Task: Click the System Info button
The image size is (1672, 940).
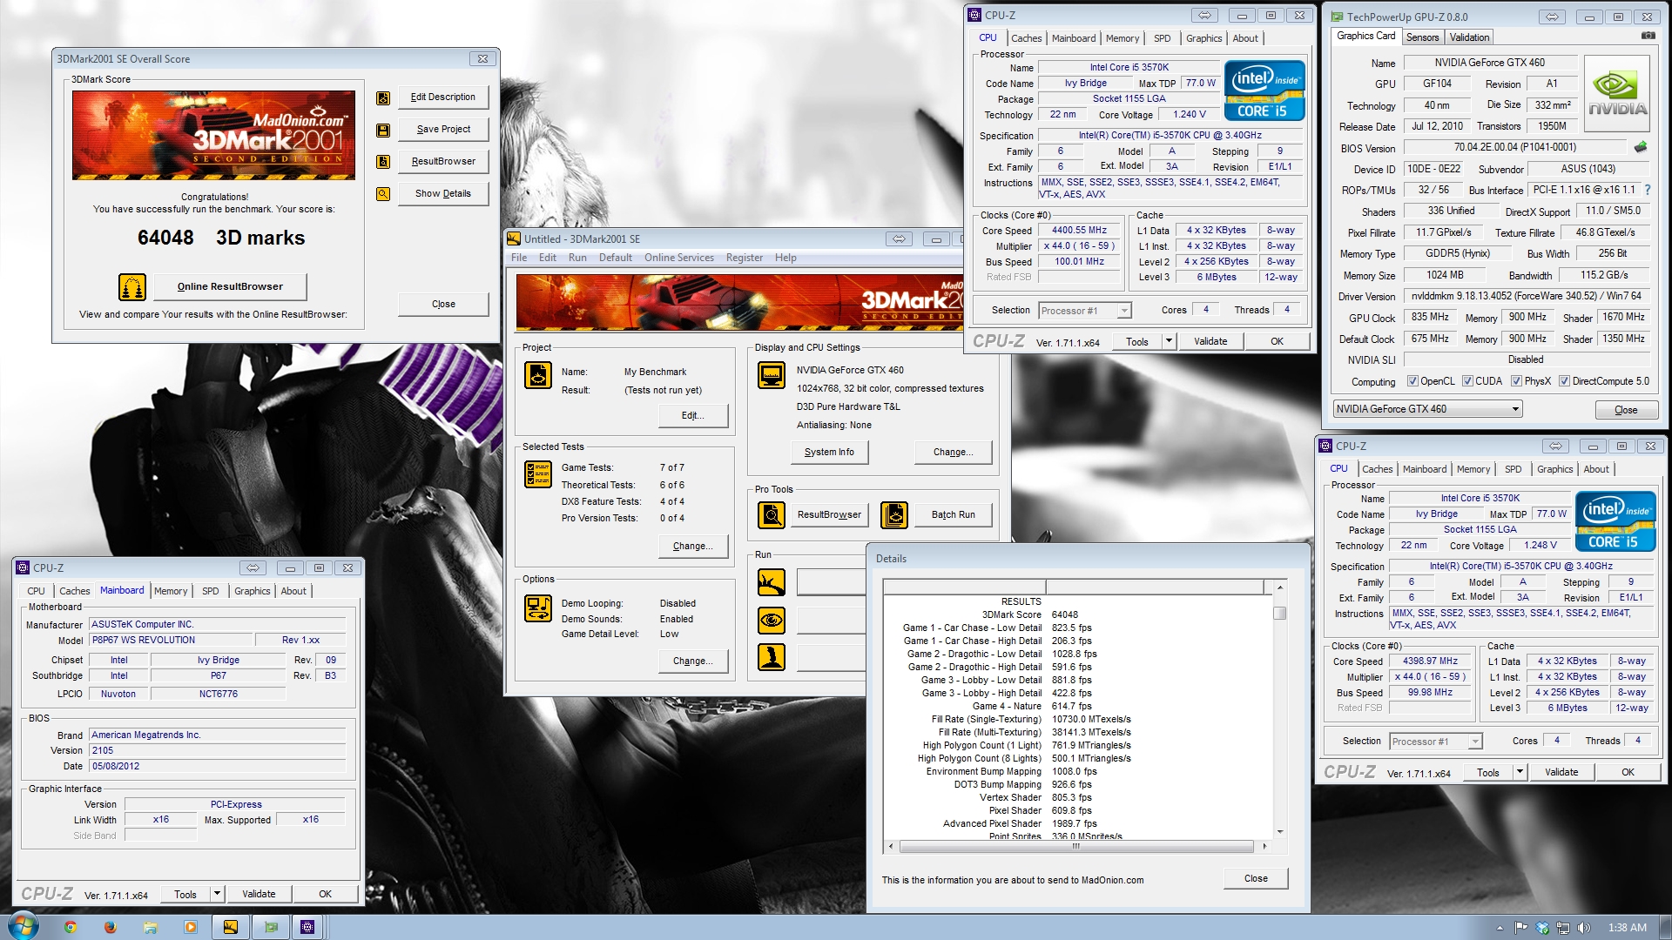Action: (x=829, y=452)
